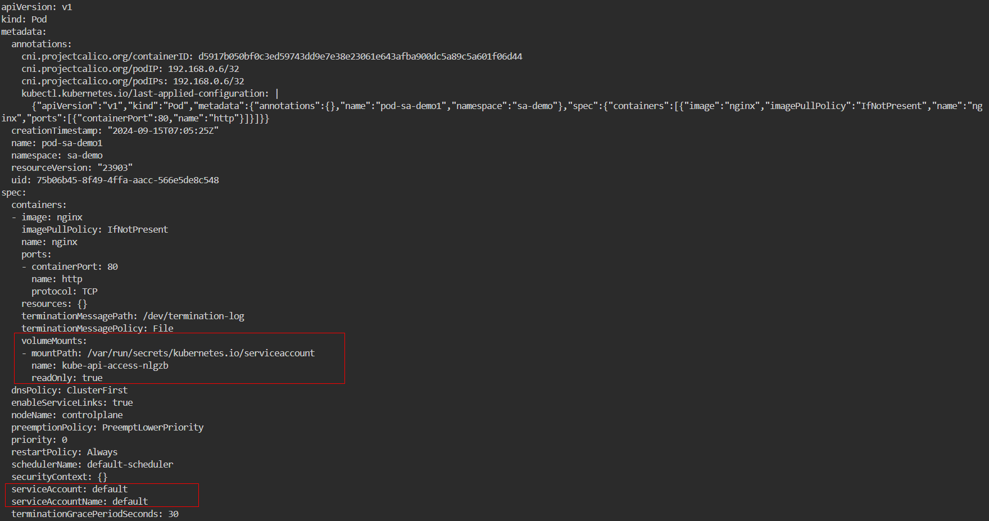
Task: Click the '- image: nginx' line
Action: pyautogui.click(x=47, y=218)
